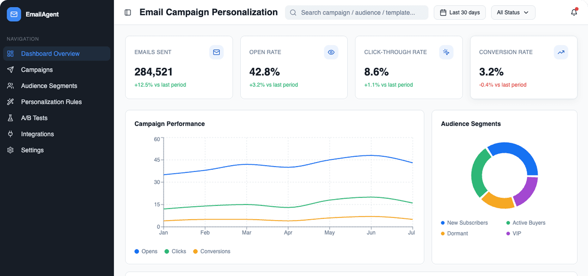Open the Integrations page link
Image resolution: width=588 pixels, height=276 pixels.
37,134
